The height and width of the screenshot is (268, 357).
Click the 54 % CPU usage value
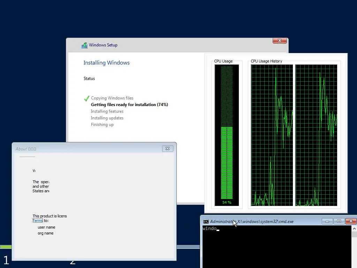(x=227, y=202)
